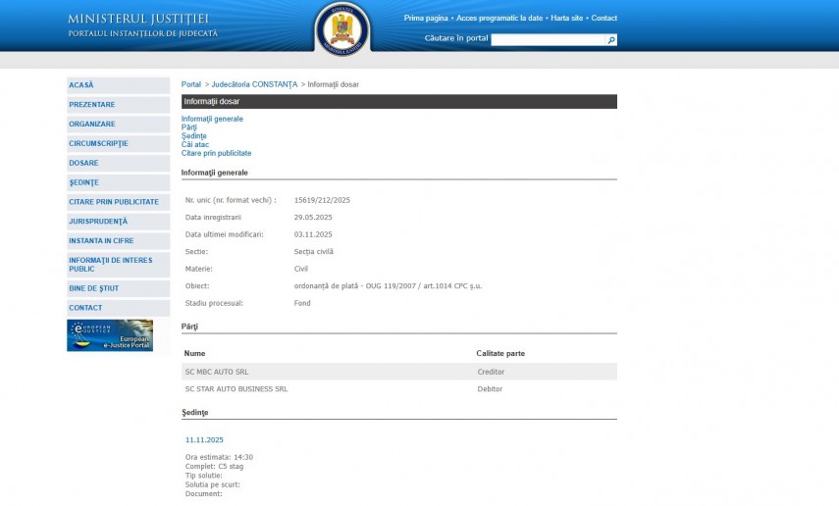
Task: Go to DOSARE in the sidebar
Action: tap(118, 163)
